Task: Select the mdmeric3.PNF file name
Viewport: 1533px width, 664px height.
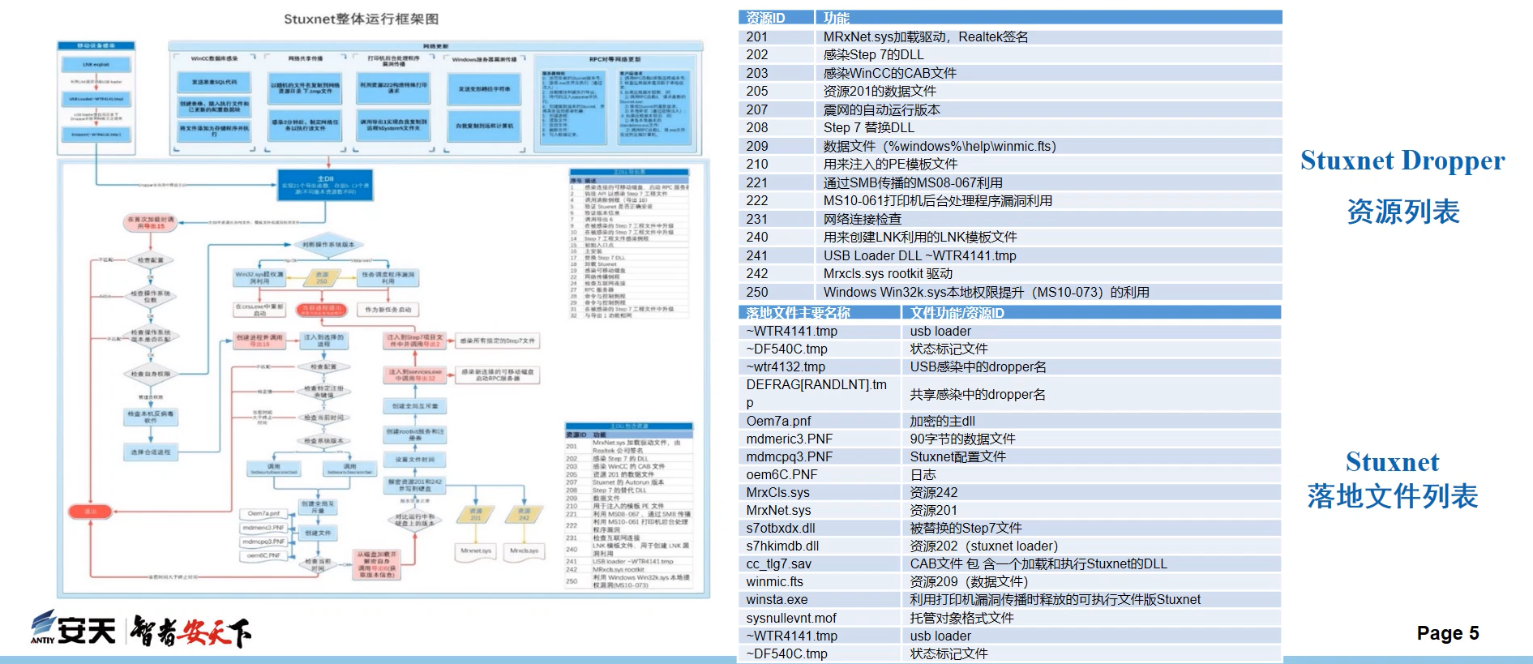Action: [x=789, y=439]
